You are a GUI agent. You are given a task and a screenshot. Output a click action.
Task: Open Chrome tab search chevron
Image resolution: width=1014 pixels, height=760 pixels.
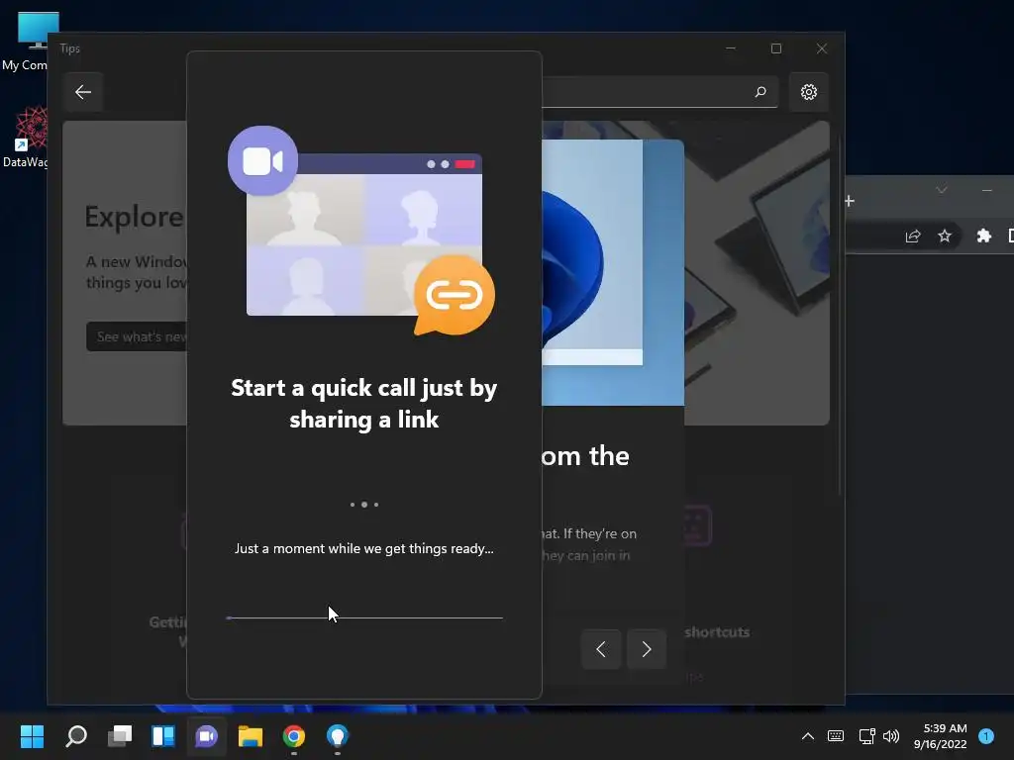942,190
